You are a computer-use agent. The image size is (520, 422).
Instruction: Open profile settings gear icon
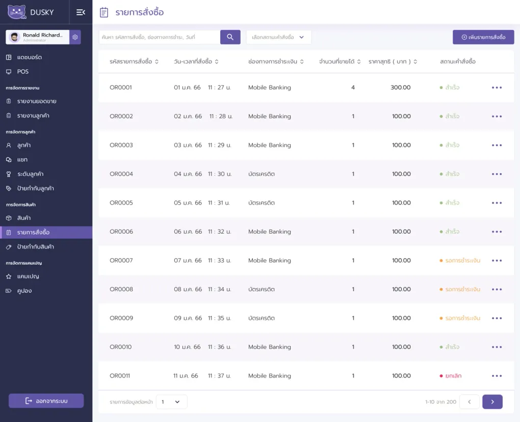click(75, 37)
